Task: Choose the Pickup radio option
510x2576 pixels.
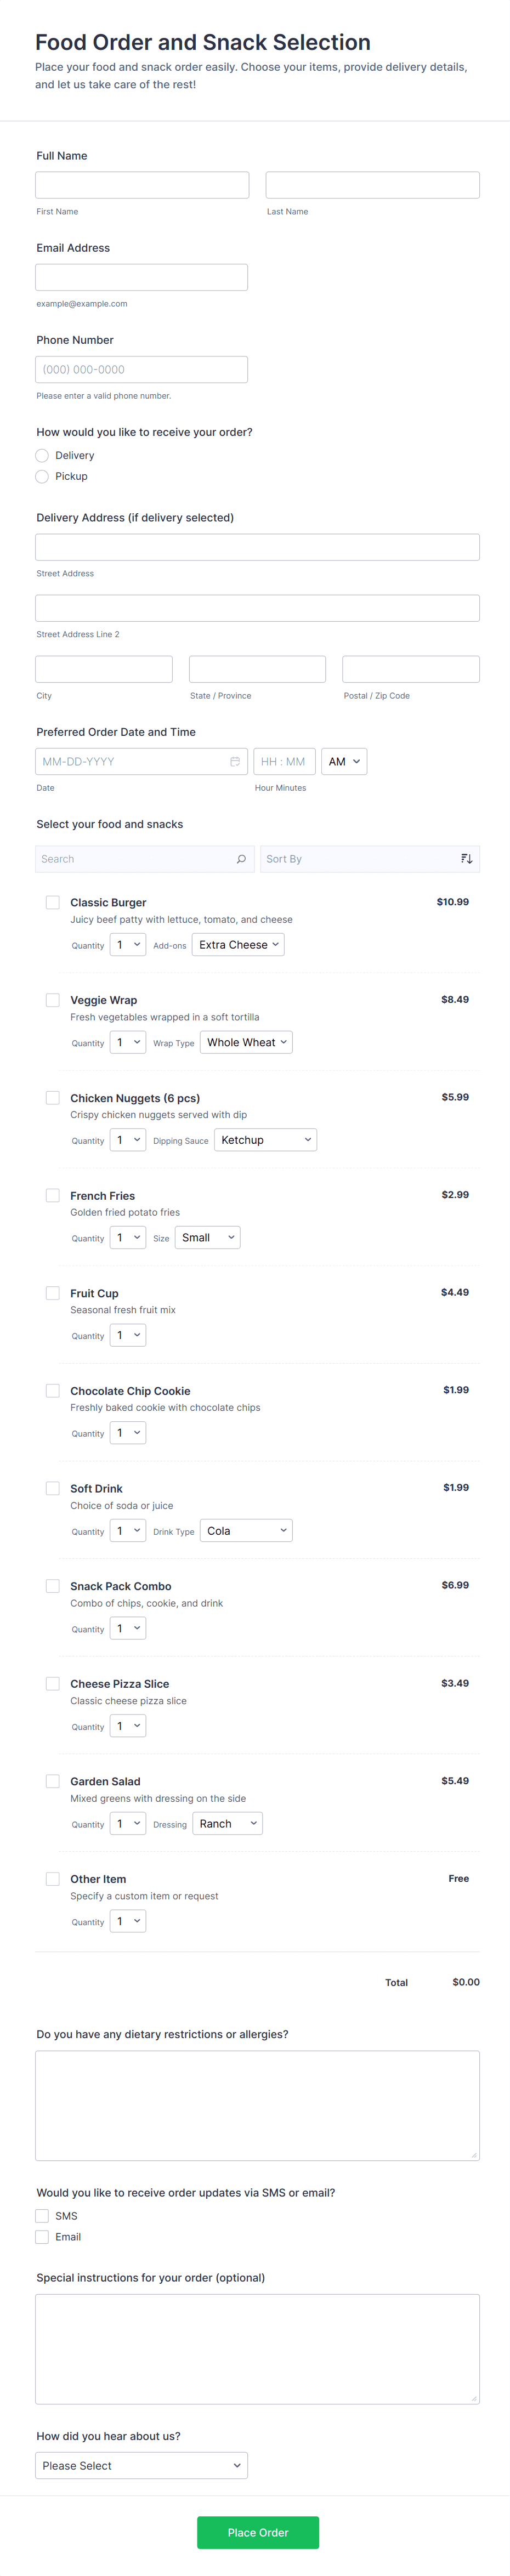Action: 42,477
